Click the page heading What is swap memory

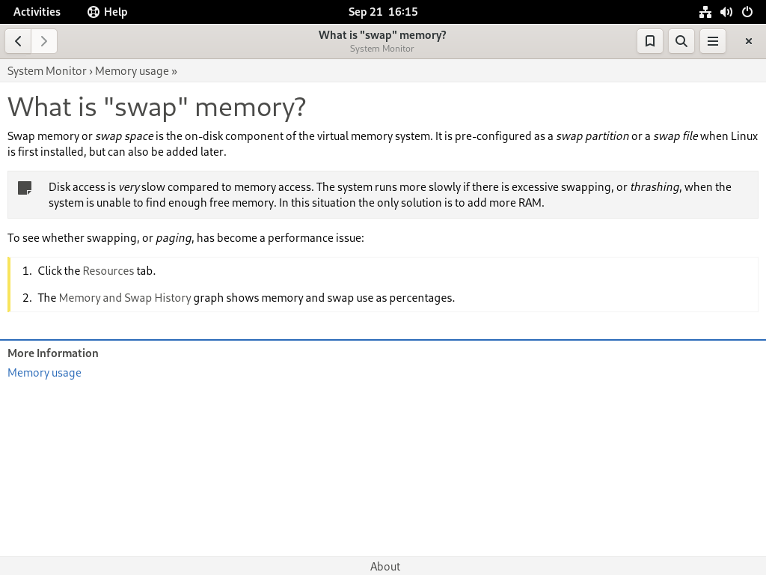[x=157, y=106]
